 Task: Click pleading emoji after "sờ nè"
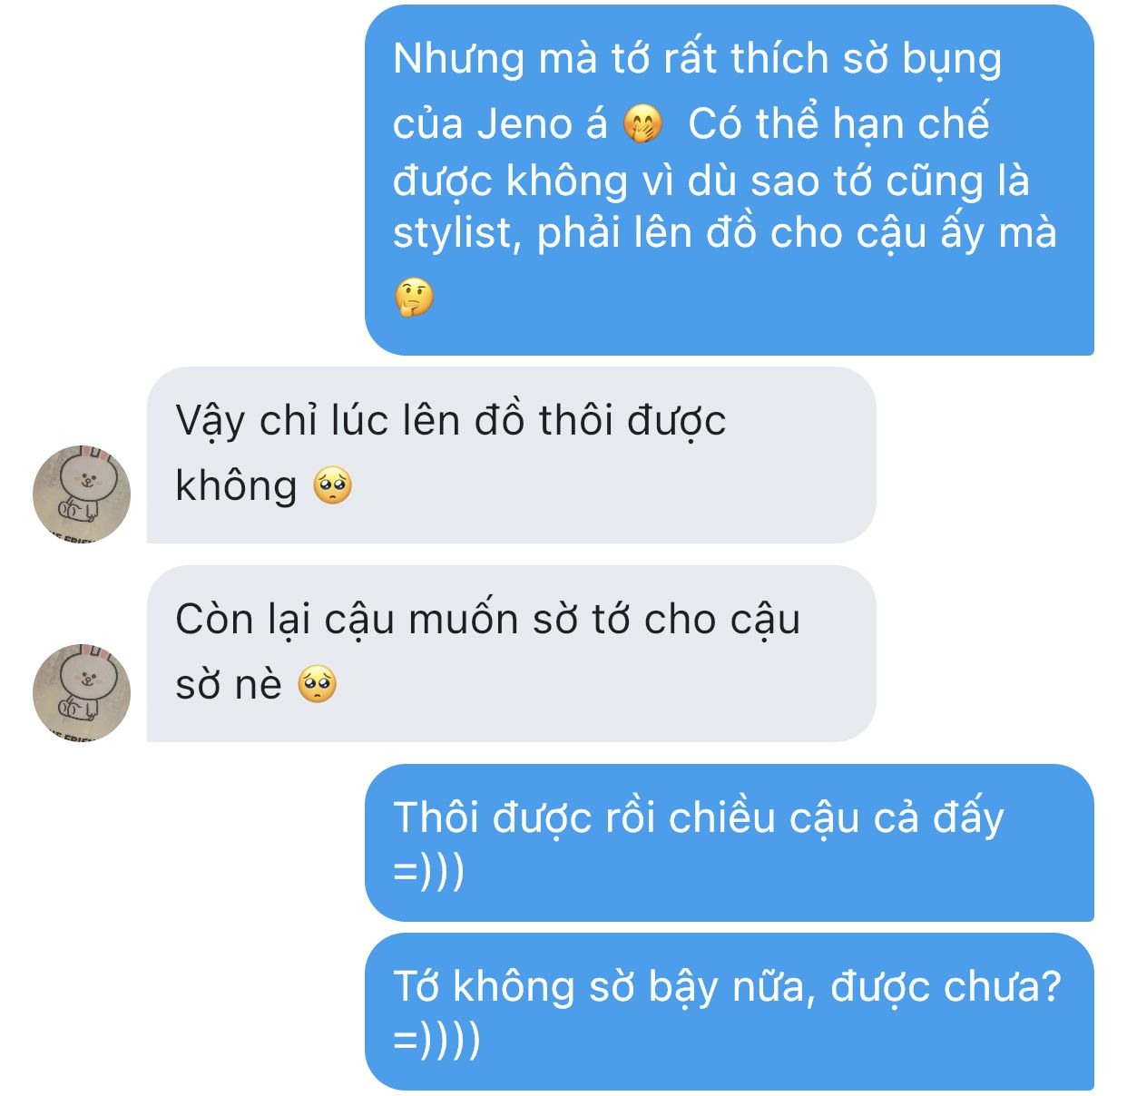coord(318,684)
